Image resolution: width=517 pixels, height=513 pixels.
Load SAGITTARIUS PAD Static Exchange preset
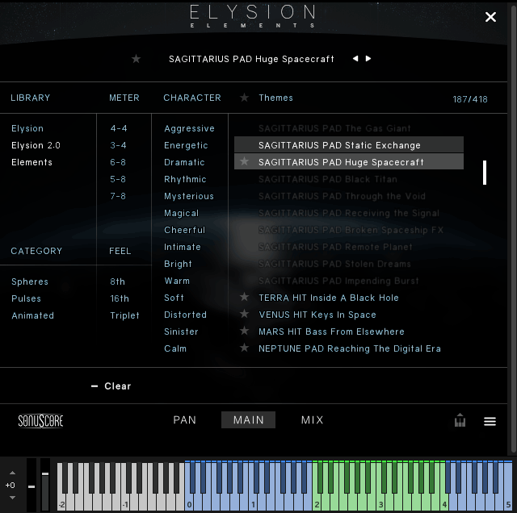pos(349,144)
